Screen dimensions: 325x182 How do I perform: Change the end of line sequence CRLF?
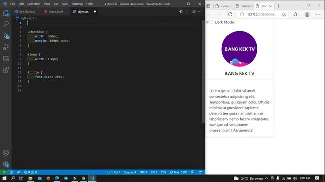point(154,172)
